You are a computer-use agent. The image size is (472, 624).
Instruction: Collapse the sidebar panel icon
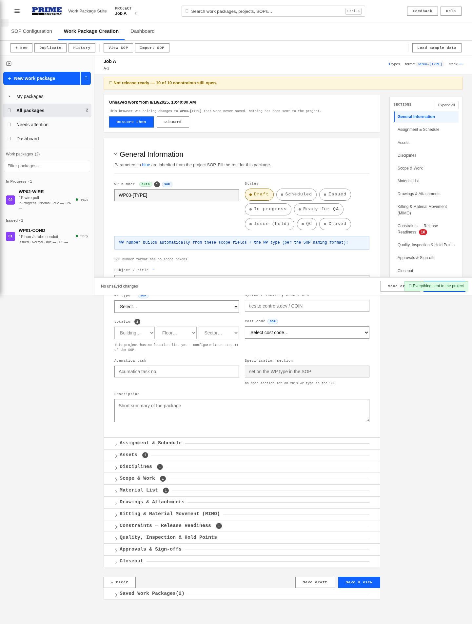9,64
